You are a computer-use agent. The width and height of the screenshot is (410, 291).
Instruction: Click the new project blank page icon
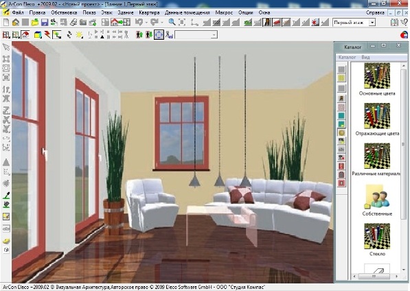[x=5, y=23]
